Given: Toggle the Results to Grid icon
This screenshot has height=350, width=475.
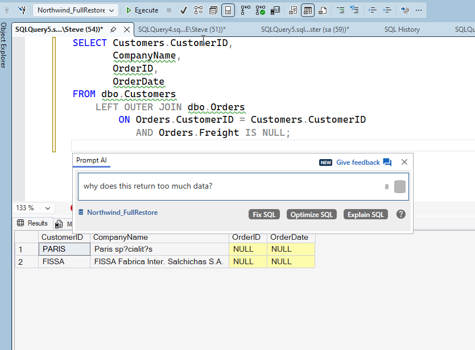Looking at the screenshot, I should (x=307, y=10).
